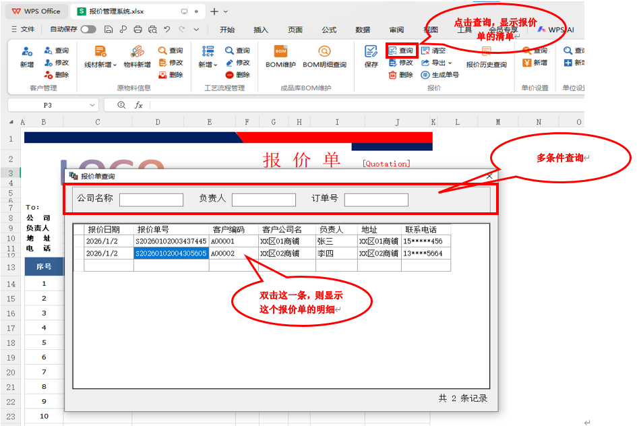Toggle the 自动保存 auto-save switch
The width and height of the screenshot is (637, 426).
[88, 29]
